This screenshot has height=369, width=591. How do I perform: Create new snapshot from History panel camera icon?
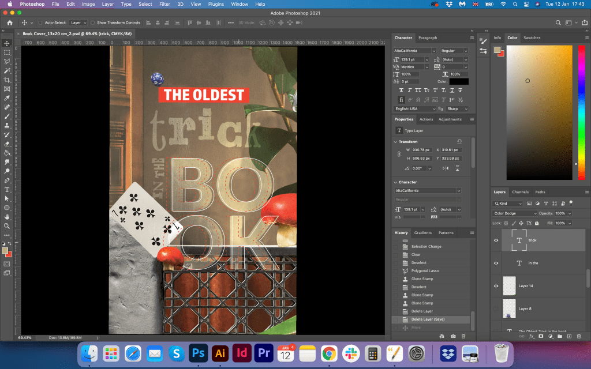point(454,336)
